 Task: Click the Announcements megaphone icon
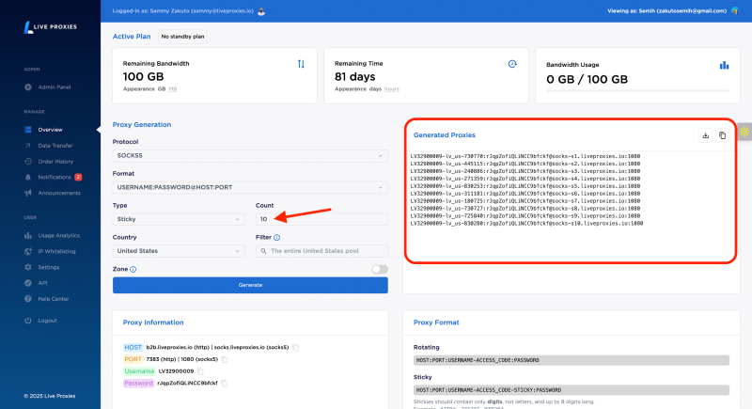pyautogui.click(x=28, y=193)
